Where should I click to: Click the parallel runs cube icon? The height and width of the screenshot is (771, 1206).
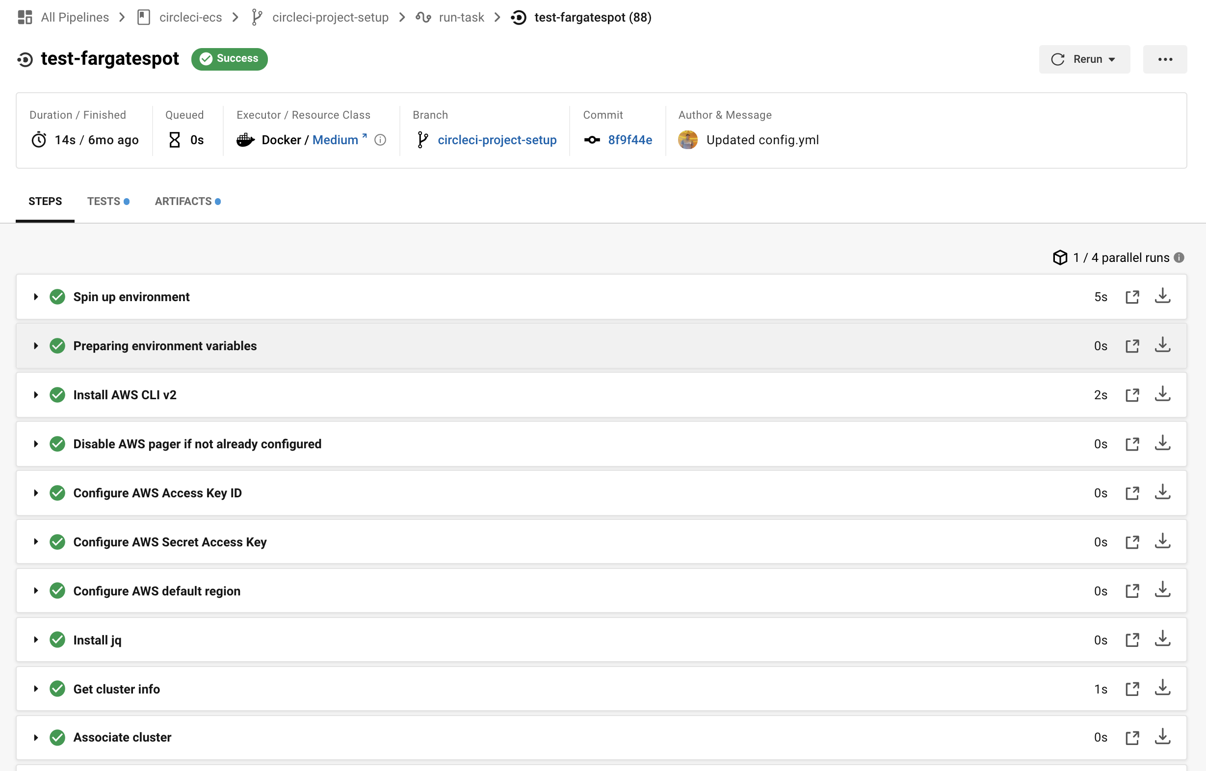pyautogui.click(x=1060, y=257)
